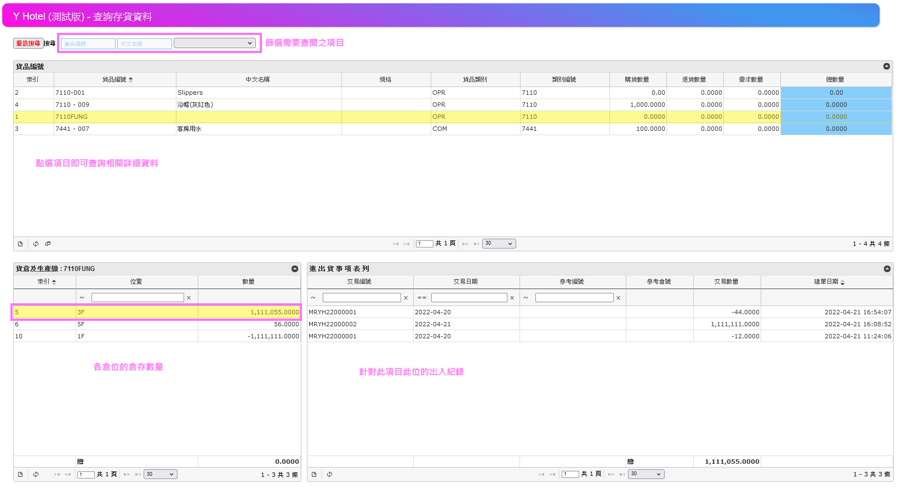This screenshot has width=902, height=490.
Task: Click the column chooser icon in top grid footer
Action: tap(48, 244)
